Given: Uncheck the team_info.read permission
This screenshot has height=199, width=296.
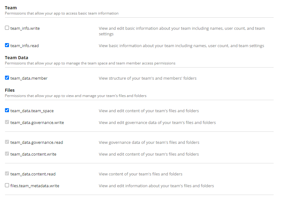Looking at the screenshot, I should tap(7, 45).
